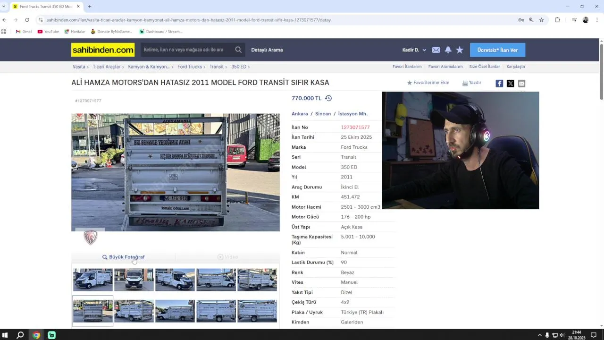
Task: Open Chrome profile avatar
Action: click(586, 20)
